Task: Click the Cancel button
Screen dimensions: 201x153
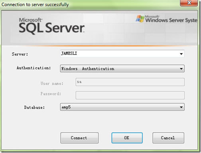Action: [x=168, y=138]
